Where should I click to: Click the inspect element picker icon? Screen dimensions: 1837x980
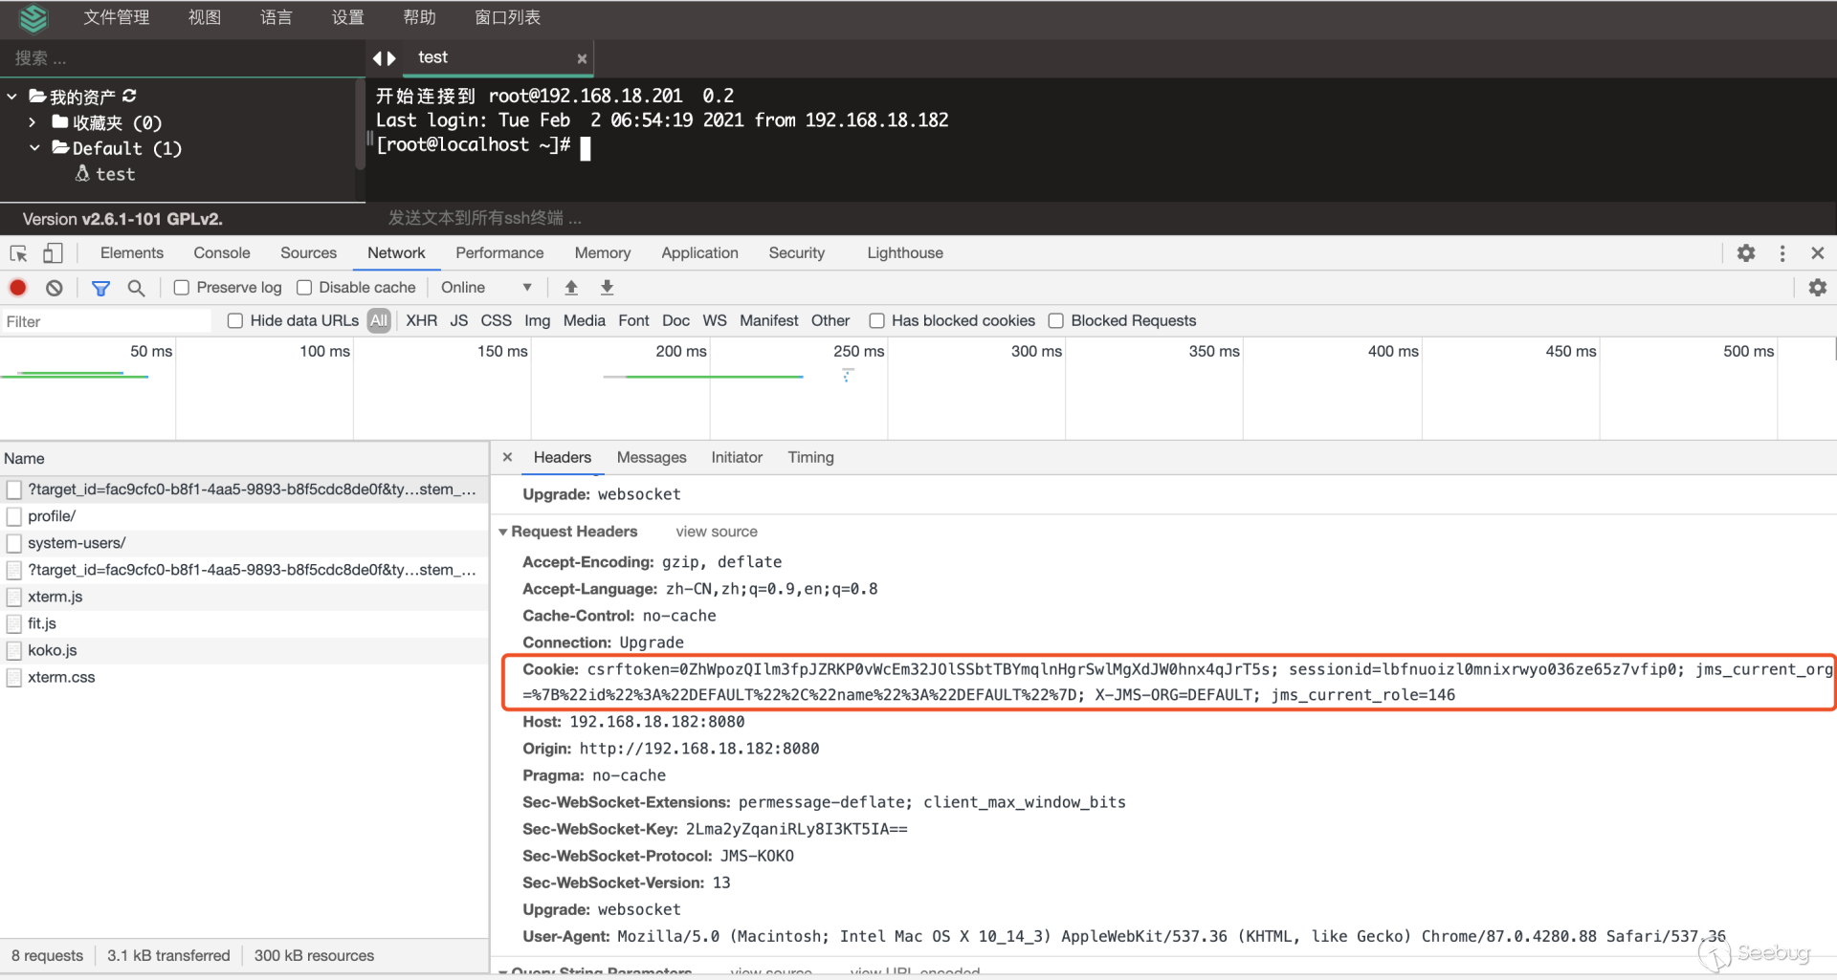(x=18, y=253)
